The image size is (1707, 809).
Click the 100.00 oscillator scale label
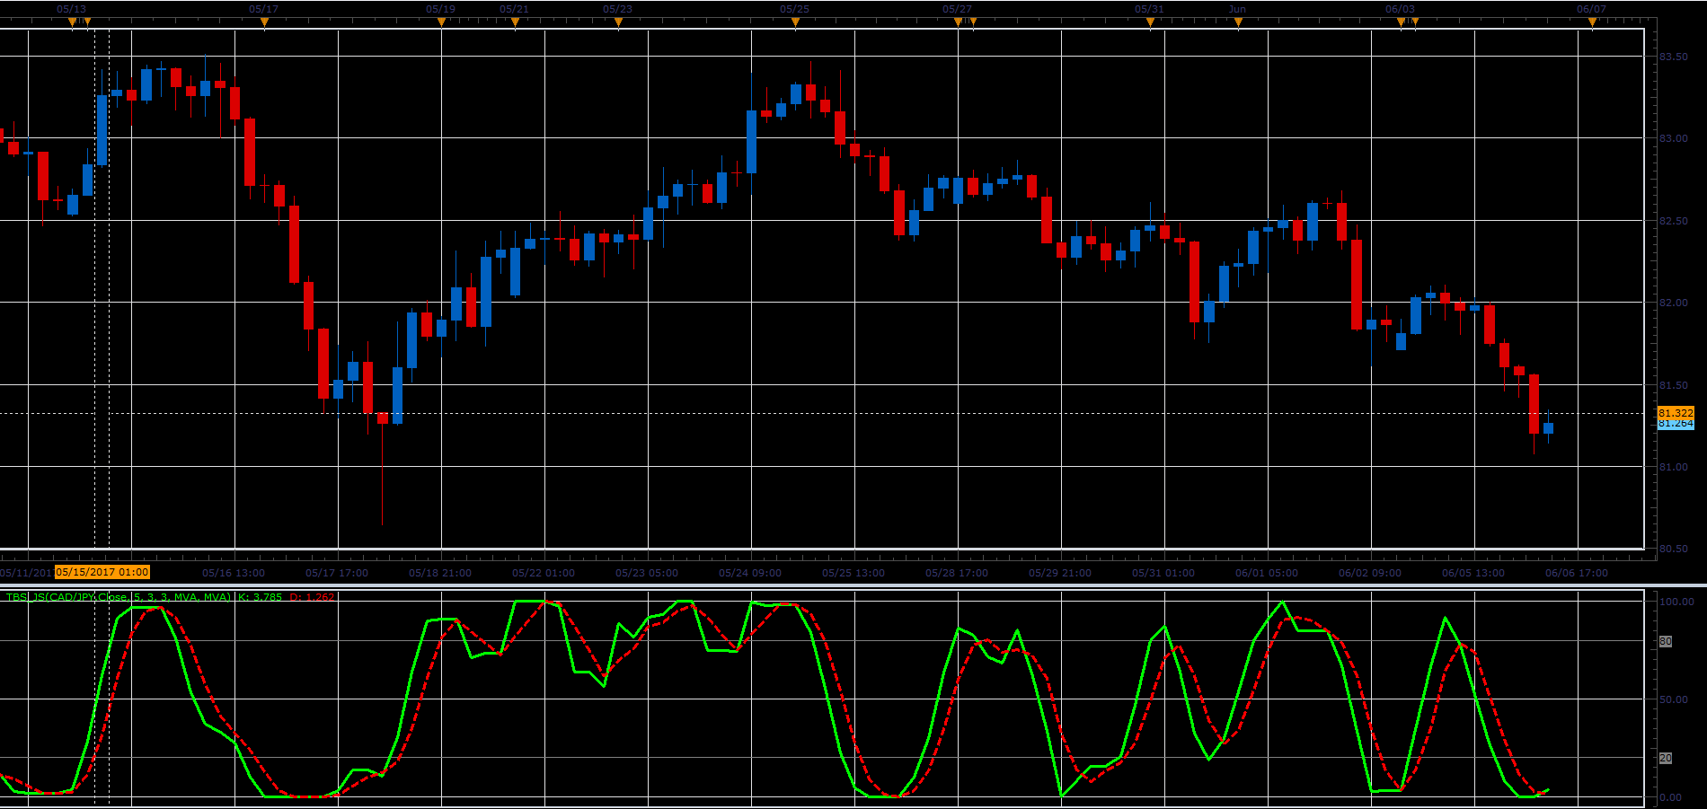1676,602
